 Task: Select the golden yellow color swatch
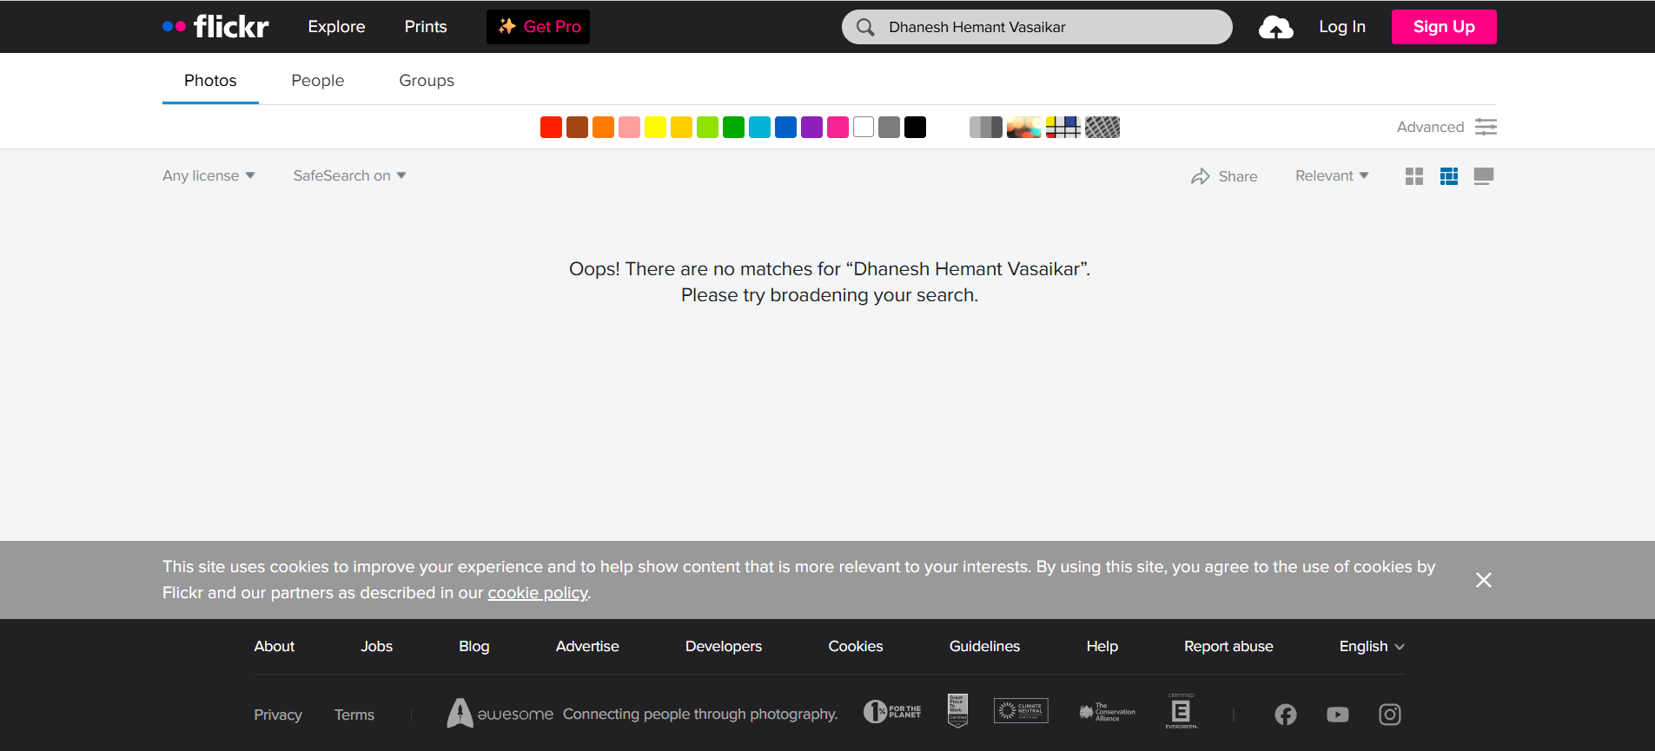pyautogui.click(x=681, y=128)
